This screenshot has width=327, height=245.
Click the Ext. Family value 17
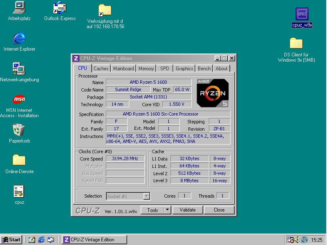click(x=116, y=129)
